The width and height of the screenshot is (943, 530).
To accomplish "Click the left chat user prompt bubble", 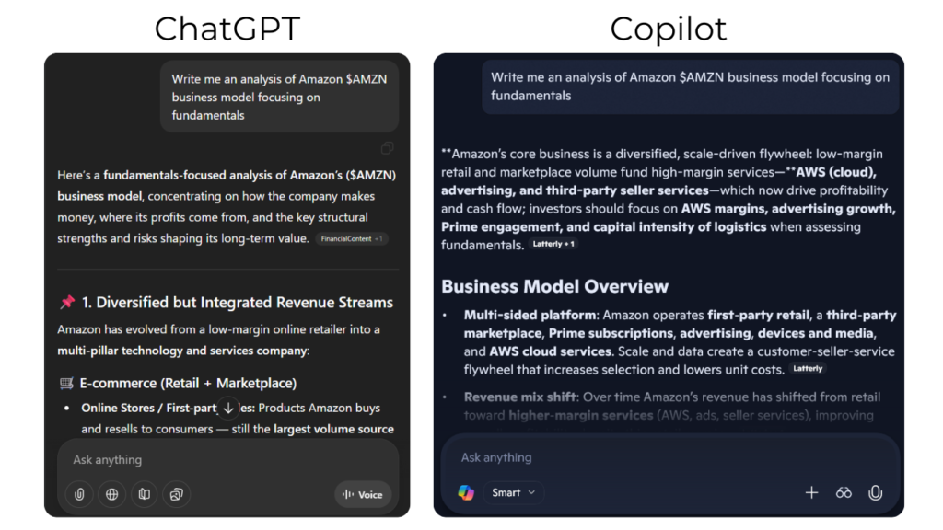I will (x=279, y=97).
